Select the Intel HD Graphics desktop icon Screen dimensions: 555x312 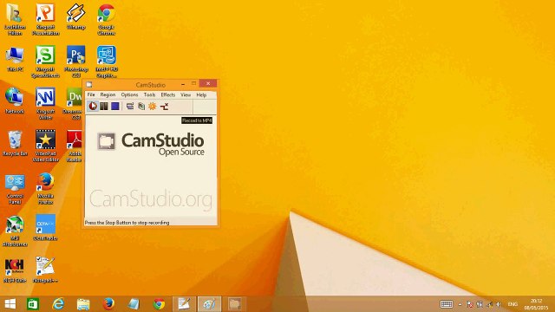click(x=106, y=62)
